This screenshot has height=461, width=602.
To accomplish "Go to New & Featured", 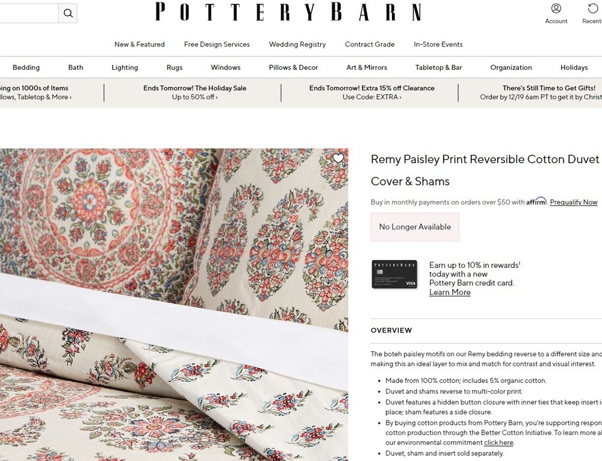I will [x=140, y=44].
